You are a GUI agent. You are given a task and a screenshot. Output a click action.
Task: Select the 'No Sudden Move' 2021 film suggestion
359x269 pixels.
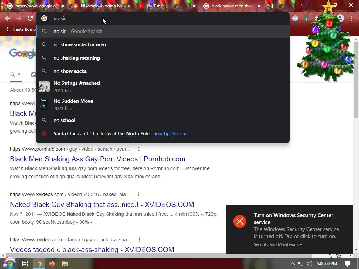click(x=163, y=104)
